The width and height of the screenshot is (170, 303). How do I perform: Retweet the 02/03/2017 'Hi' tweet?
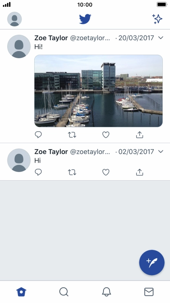tap(72, 172)
